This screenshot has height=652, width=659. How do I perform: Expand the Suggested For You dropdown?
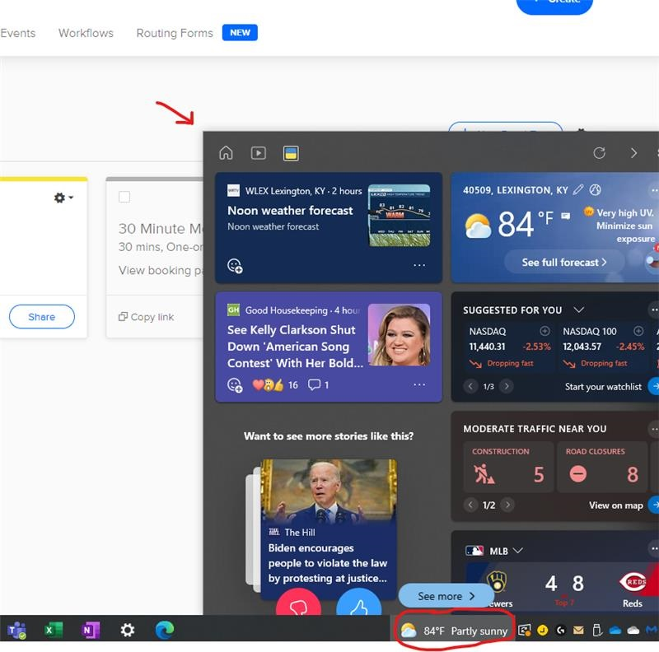click(x=579, y=310)
